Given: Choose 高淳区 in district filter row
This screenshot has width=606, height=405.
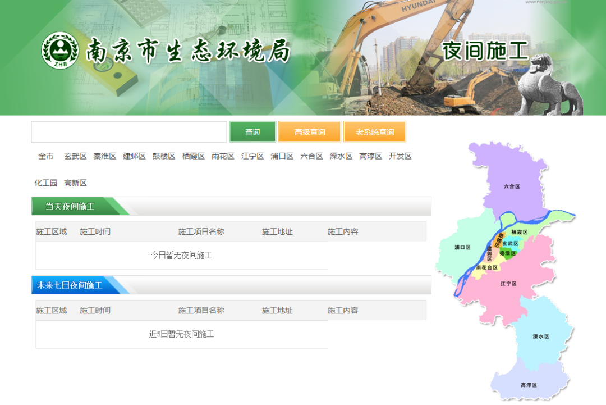Looking at the screenshot, I should (x=370, y=156).
